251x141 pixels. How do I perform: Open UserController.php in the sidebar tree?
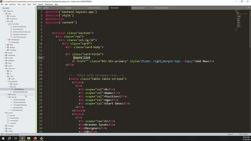19,37
